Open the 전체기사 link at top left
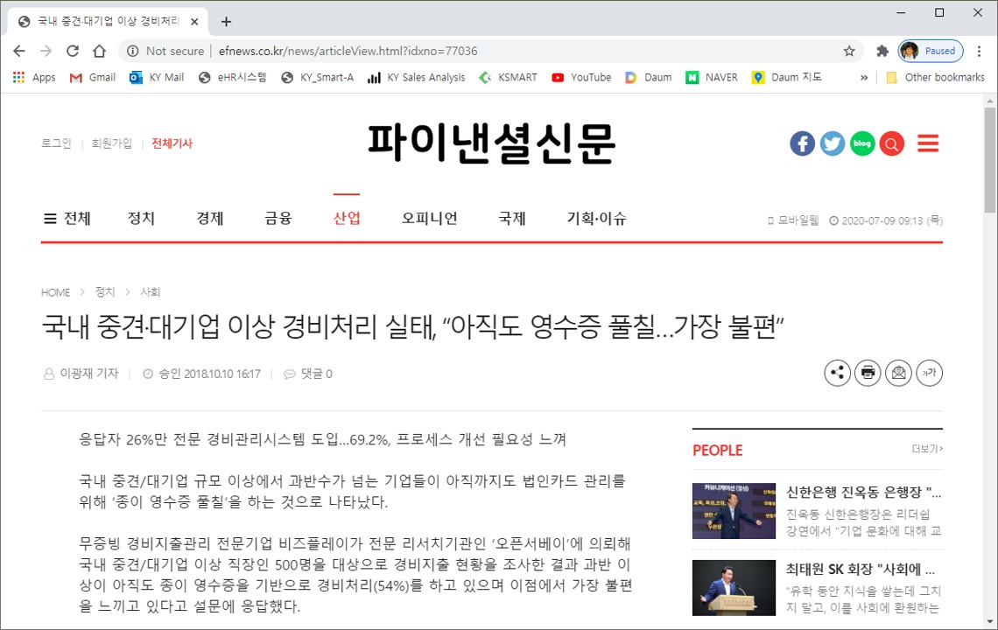The height and width of the screenshot is (630, 998). (172, 143)
